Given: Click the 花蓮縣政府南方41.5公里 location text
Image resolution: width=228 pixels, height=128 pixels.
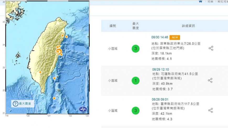Looking at the screenshot, I should pyautogui.click(x=179, y=74).
